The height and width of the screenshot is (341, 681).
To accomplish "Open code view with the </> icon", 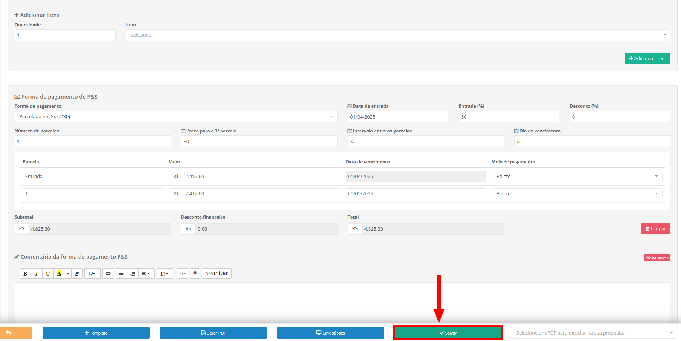I will click(x=183, y=274).
